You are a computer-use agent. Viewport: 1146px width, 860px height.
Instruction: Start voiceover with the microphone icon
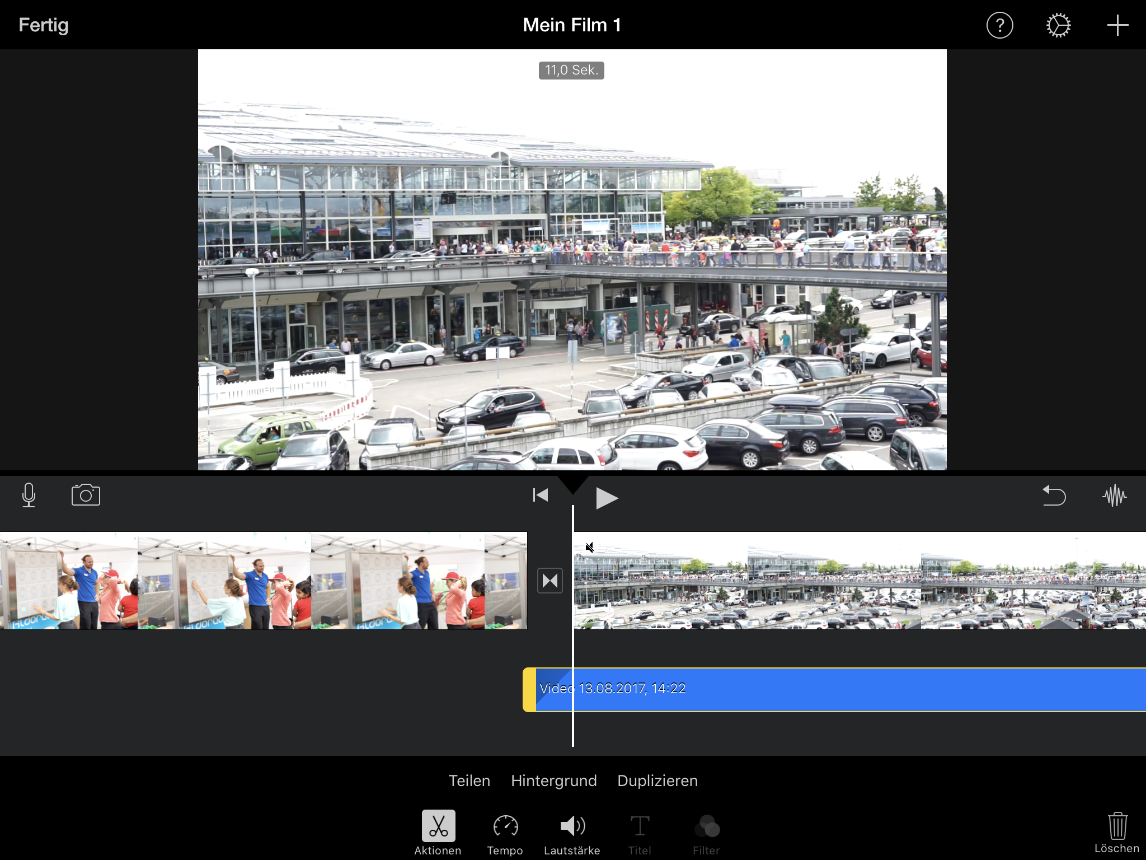[29, 496]
